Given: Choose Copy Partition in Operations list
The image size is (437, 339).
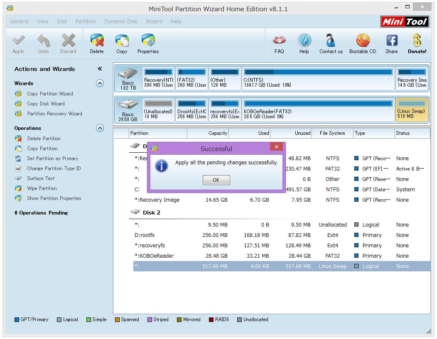Looking at the screenshot, I should click(42, 149).
